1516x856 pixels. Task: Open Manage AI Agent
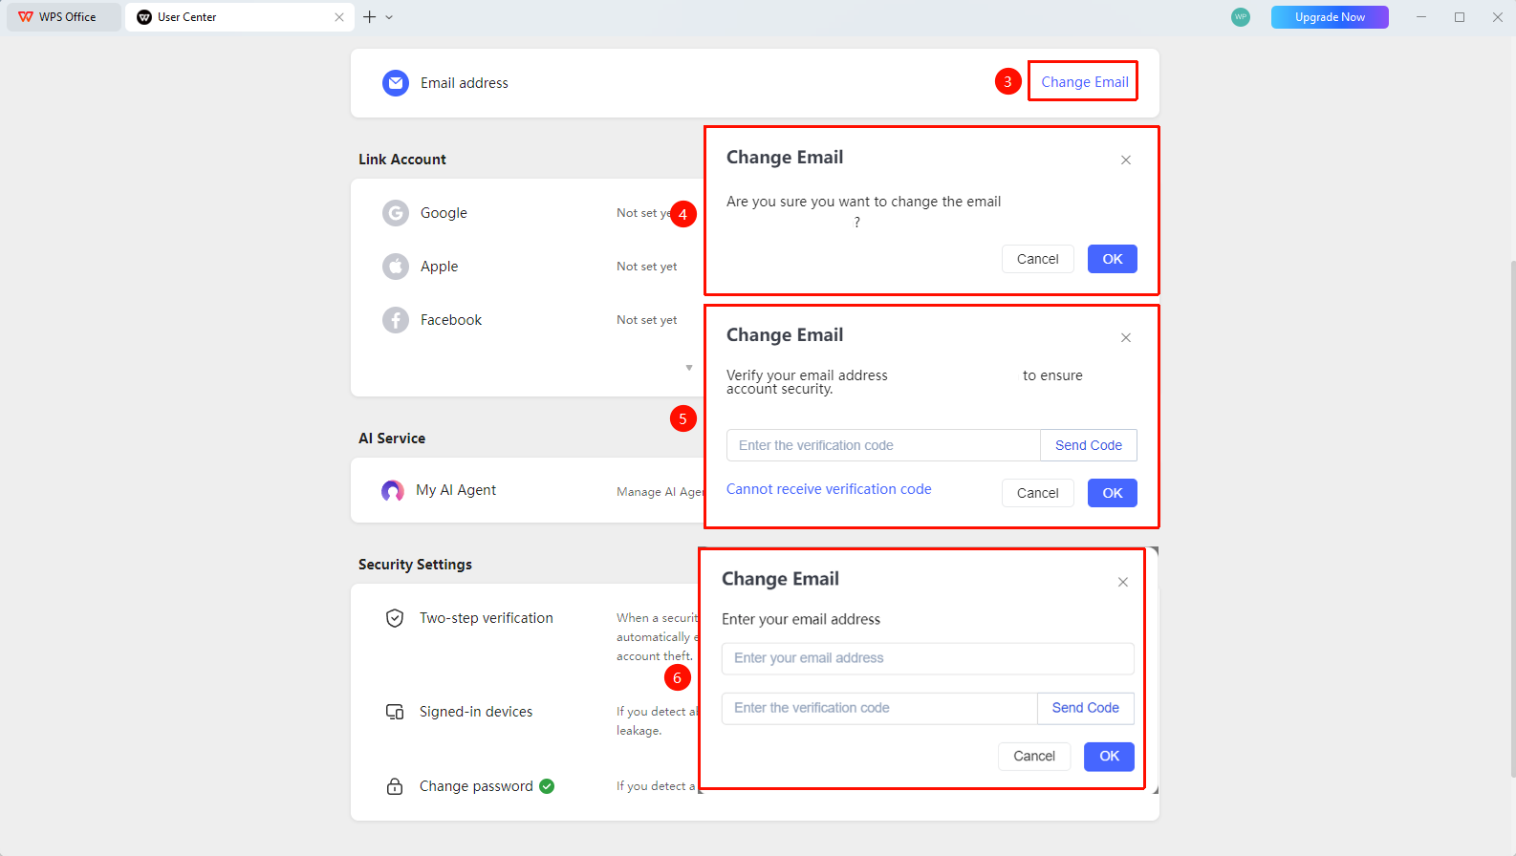[x=661, y=492]
